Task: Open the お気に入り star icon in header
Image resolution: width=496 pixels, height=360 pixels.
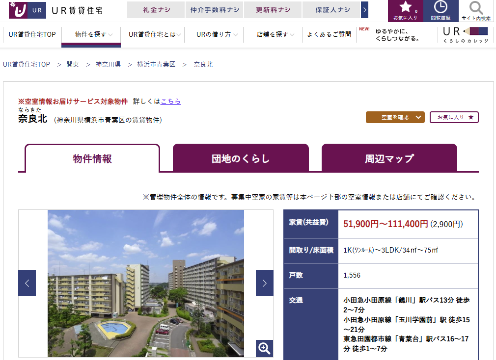Action: coord(405,11)
